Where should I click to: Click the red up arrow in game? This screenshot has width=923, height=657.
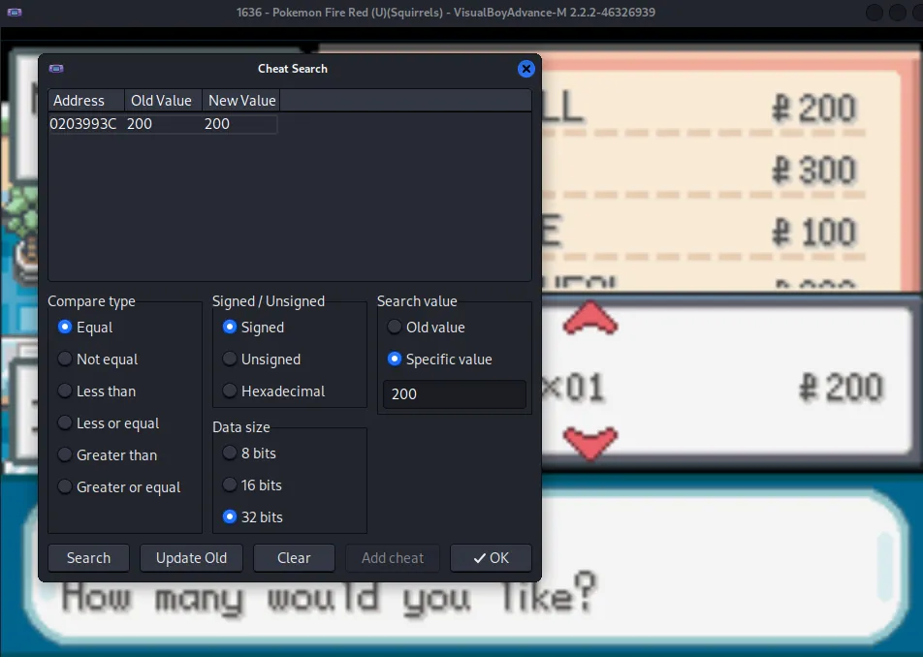tap(590, 319)
